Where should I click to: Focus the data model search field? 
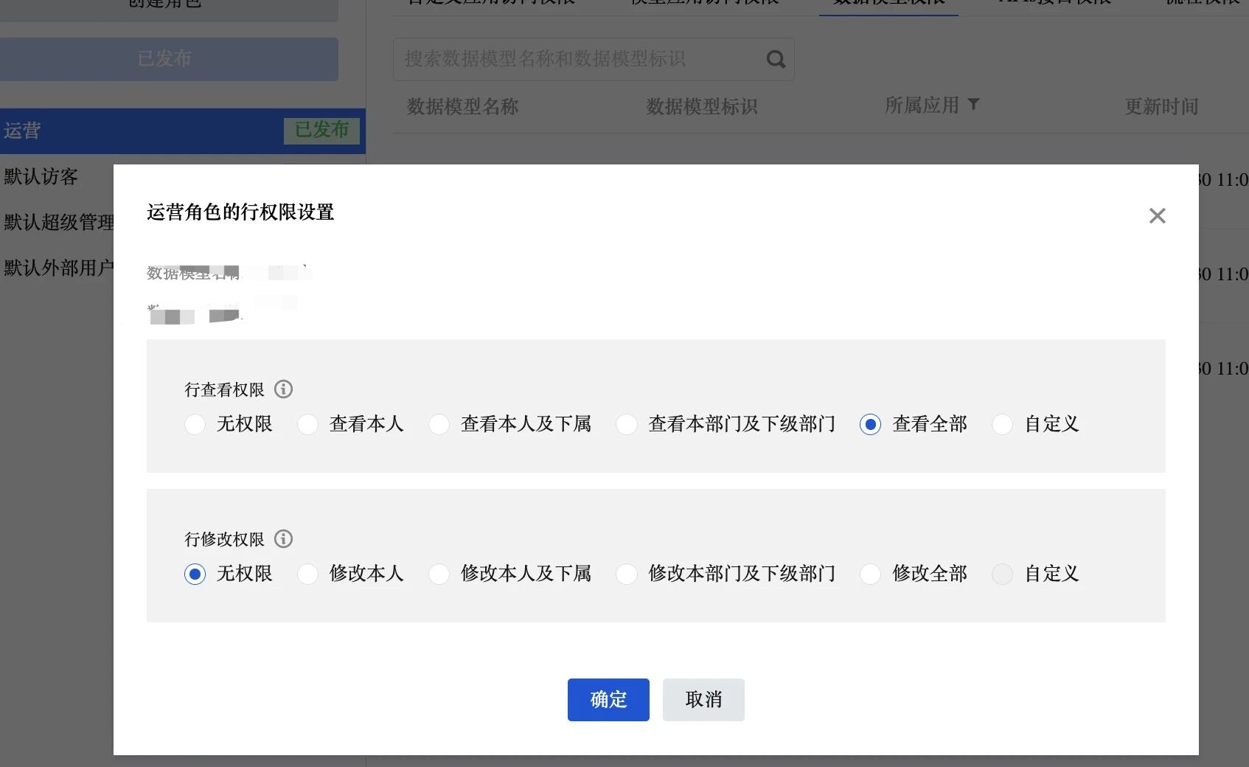coord(594,59)
